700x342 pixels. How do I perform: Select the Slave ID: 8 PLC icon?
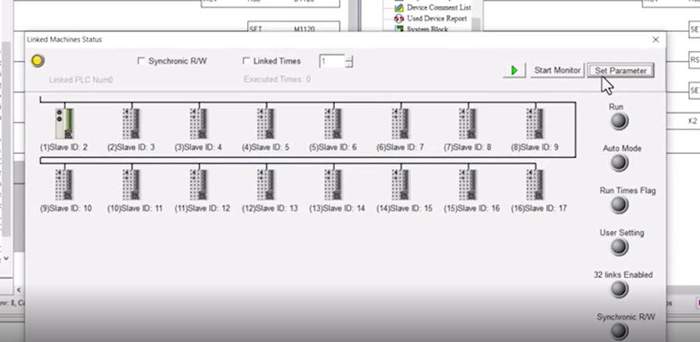pyautogui.click(x=468, y=124)
